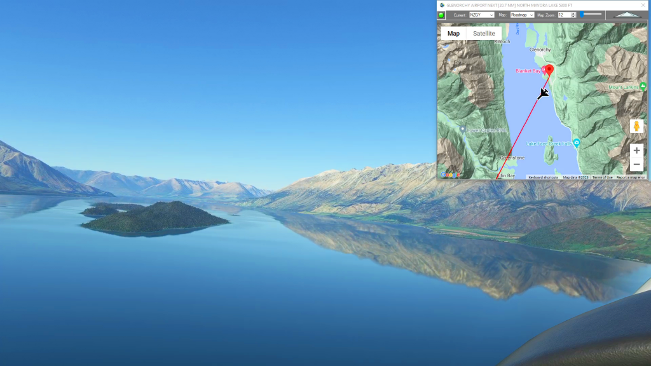Click the black airplane position icon
This screenshot has width=651, height=366.
coord(543,94)
